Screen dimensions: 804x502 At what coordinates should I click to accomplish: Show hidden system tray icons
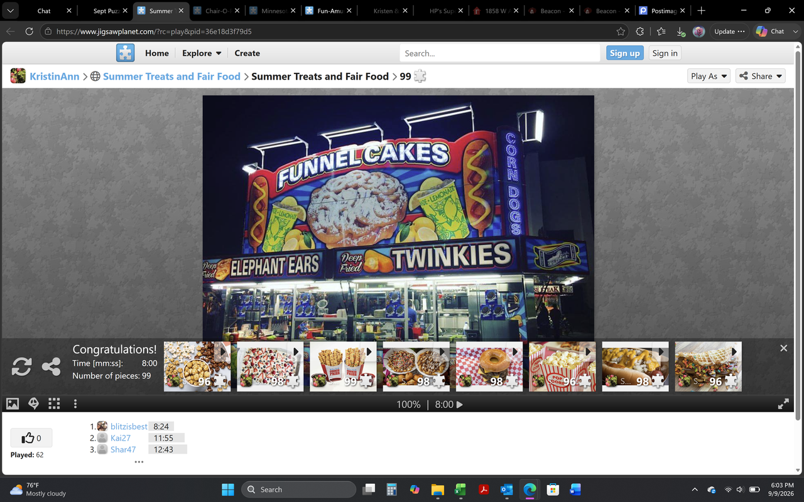[x=694, y=489]
